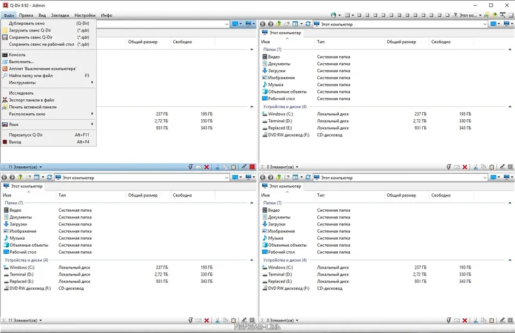515x333 pixels.
Task: Click copy icon in bottom-right status bar
Action: point(484,320)
